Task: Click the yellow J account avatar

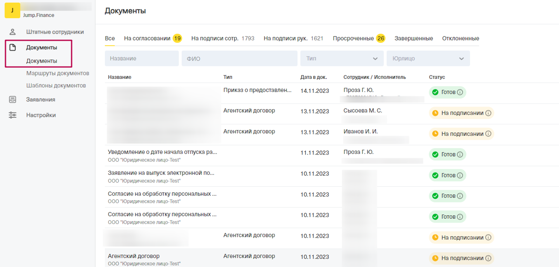Action: [x=12, y=11]
